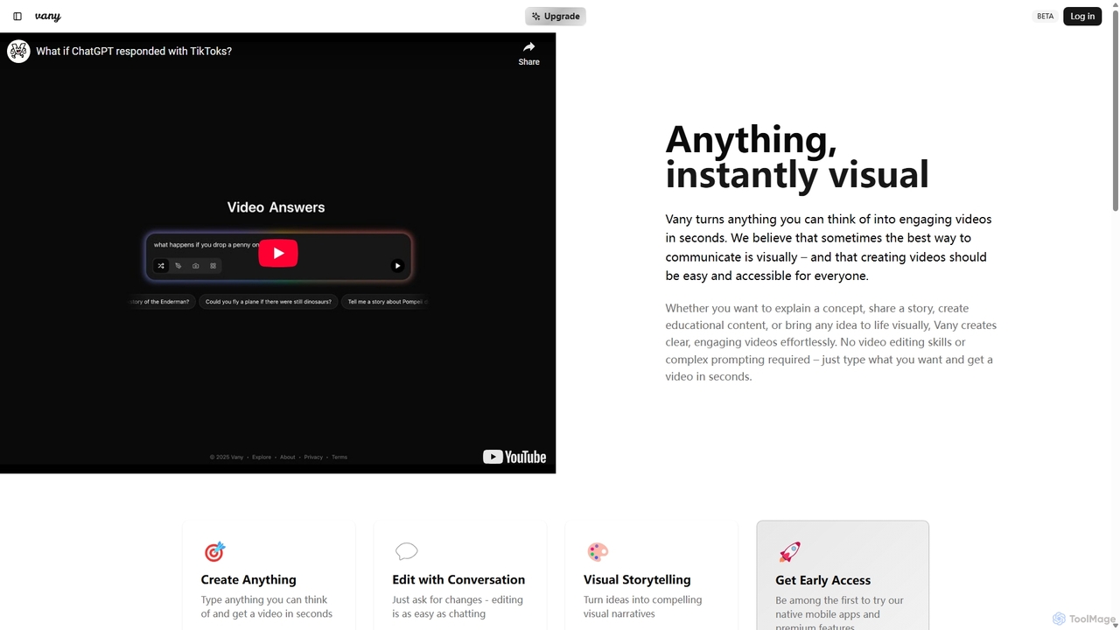The width and height of the screenshot is (1120, 630).
Task: Click the BETA badge
Action: coord(1045,17)
